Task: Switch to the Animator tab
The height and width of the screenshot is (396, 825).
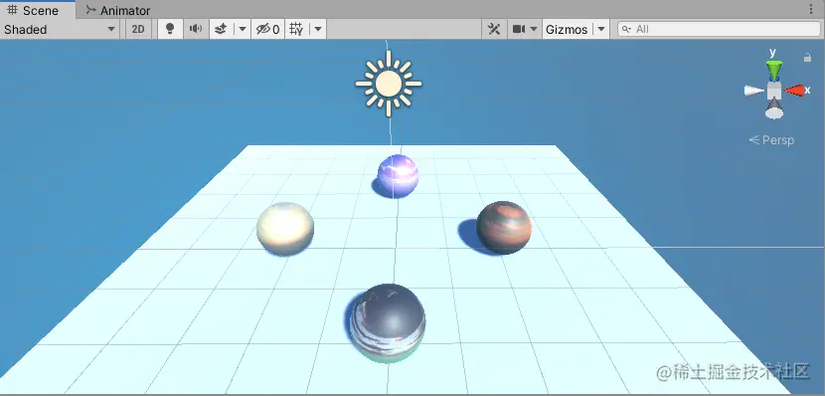Action: tap(118, 10)
